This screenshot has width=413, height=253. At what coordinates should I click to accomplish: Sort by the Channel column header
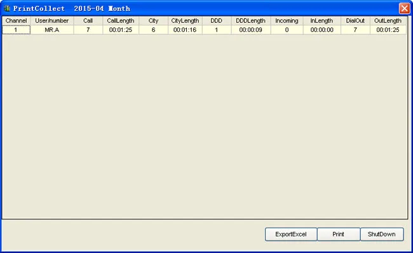pyautogui.click(x=17, y=21)
